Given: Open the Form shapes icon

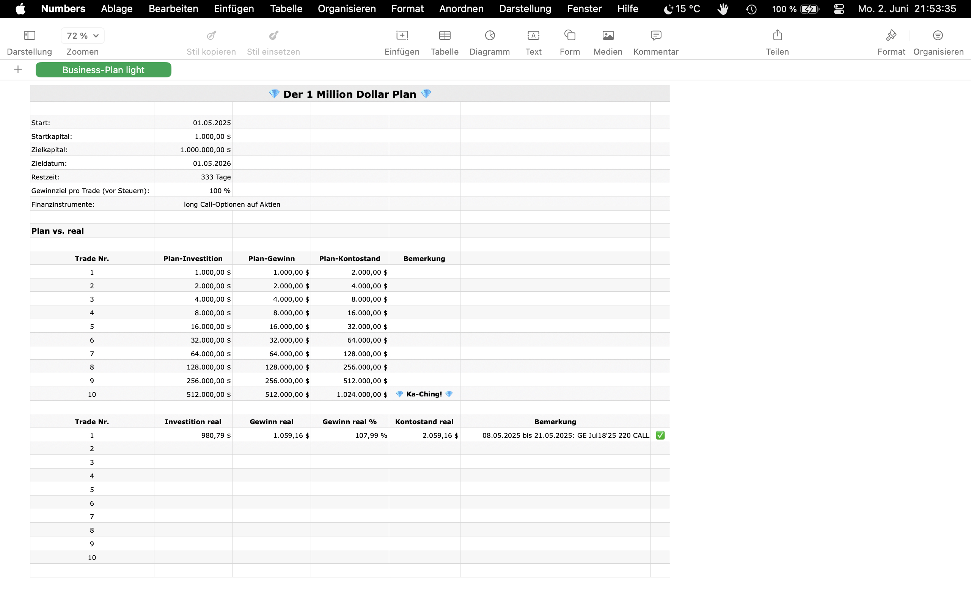Looking at the screenshot, I should [570, 36].
